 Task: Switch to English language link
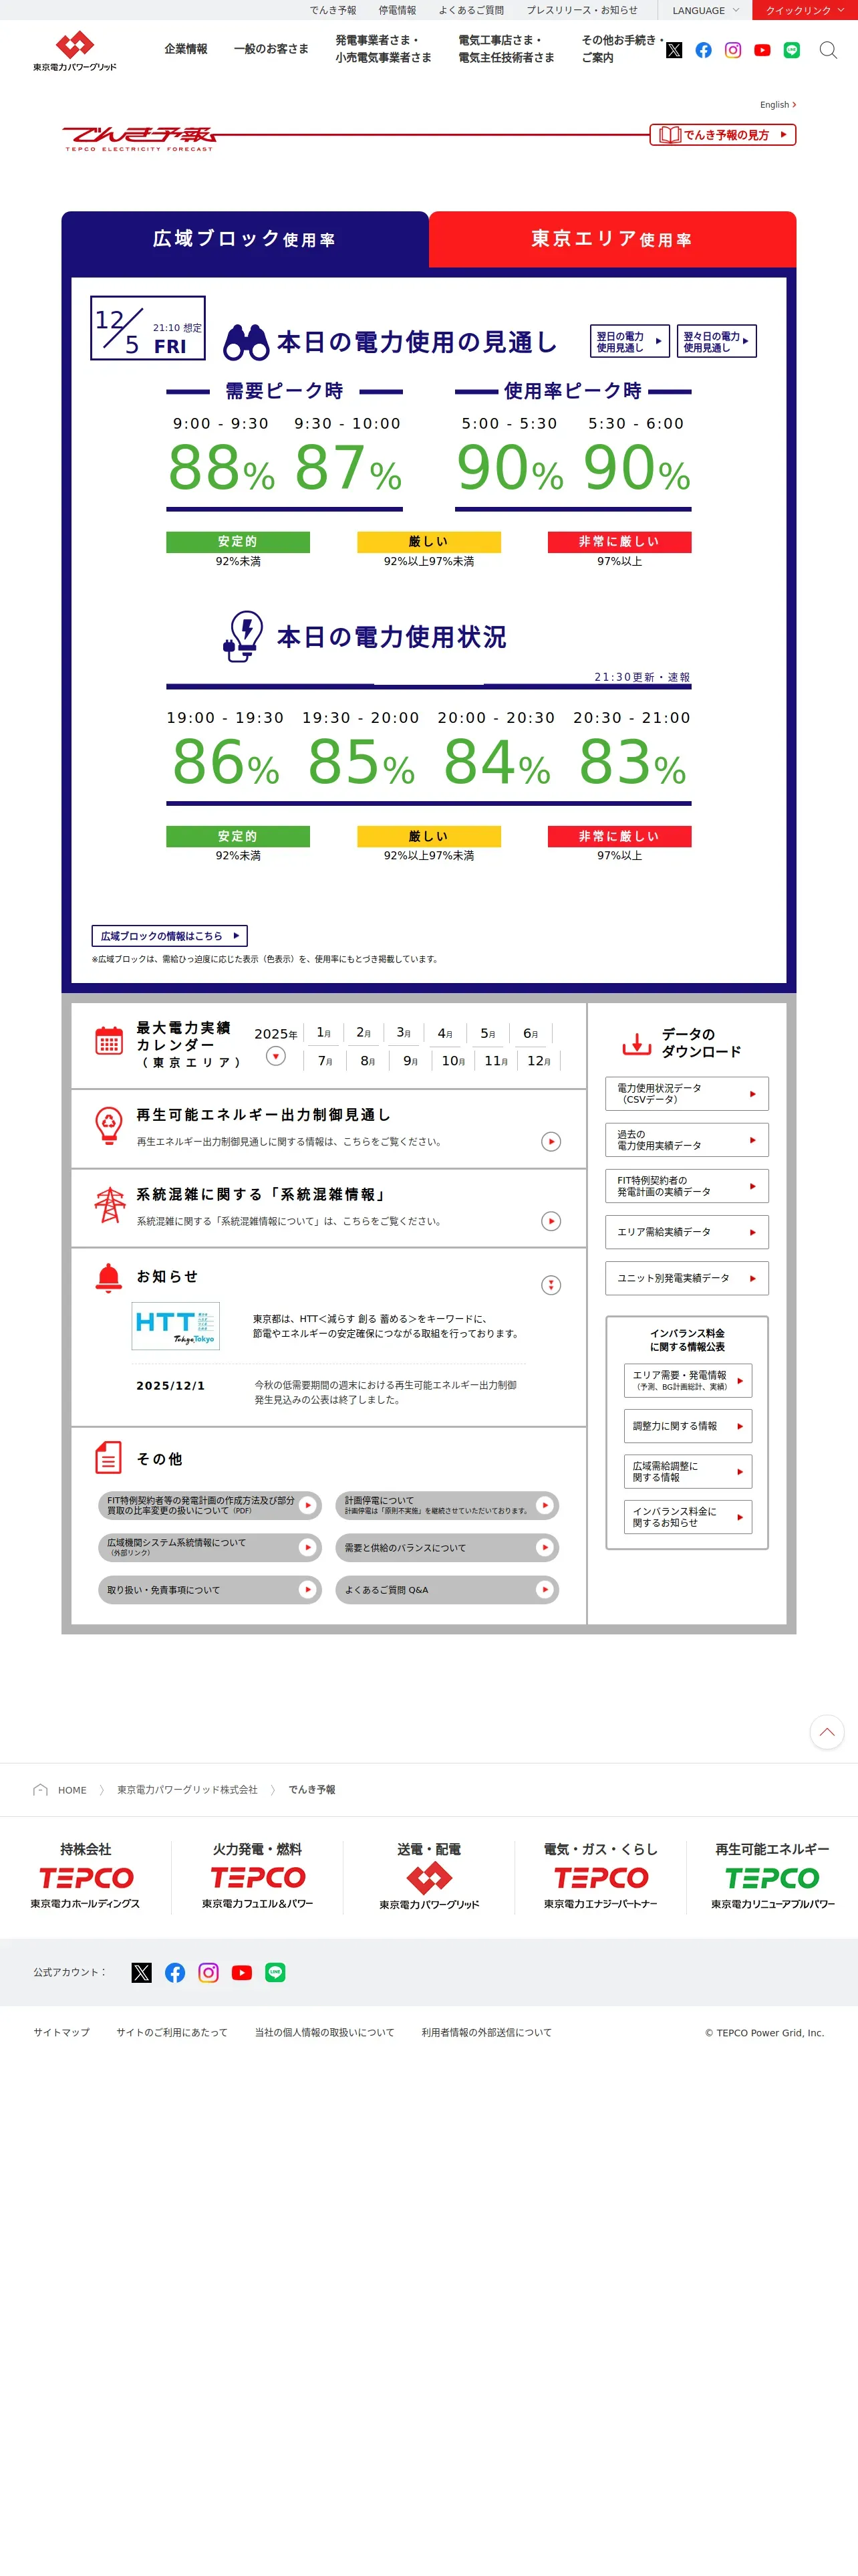778,105
